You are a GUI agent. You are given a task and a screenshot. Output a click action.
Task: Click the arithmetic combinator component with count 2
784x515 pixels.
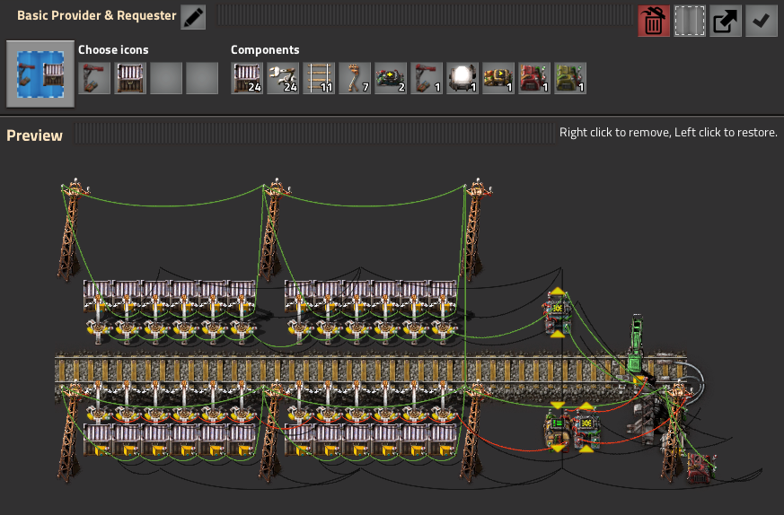pyautogui.click(x=391, y=78)
